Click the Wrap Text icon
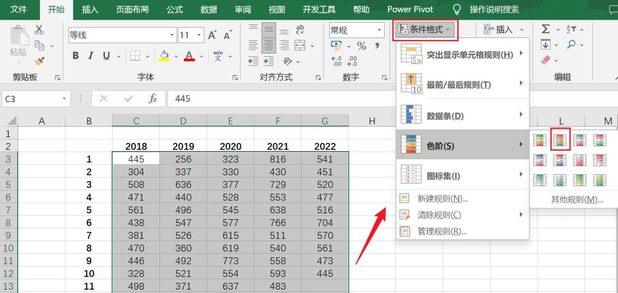The width and height of the screenshot is (618, 293). 300,30
